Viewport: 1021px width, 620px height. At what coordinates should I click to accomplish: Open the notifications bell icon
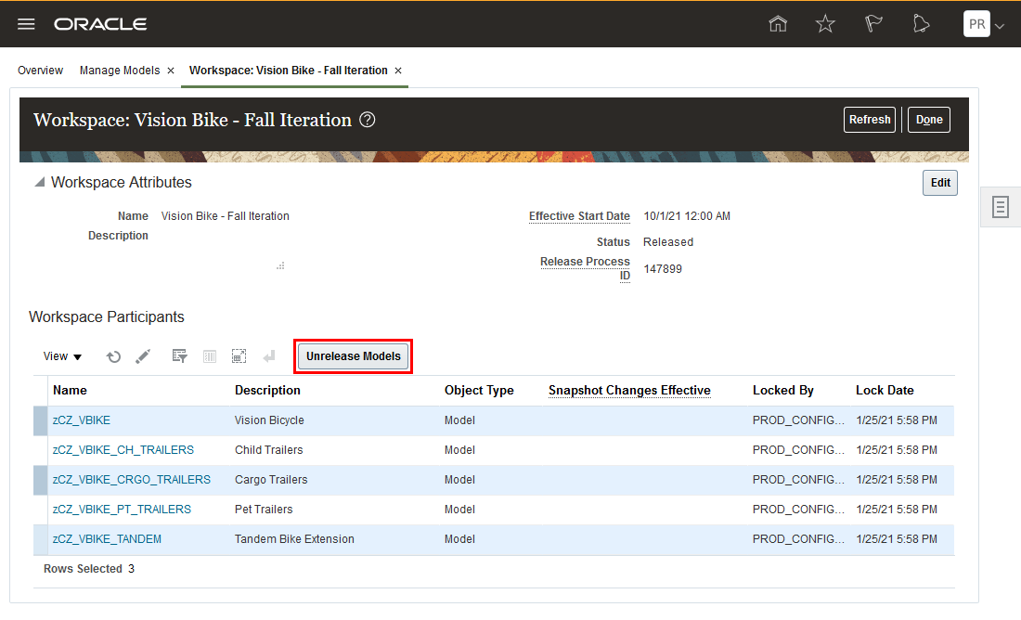pyautogui.click(x=921, y=24)
